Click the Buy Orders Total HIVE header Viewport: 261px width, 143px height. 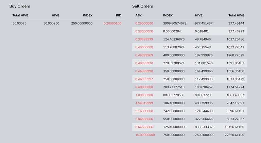(20, 15)
